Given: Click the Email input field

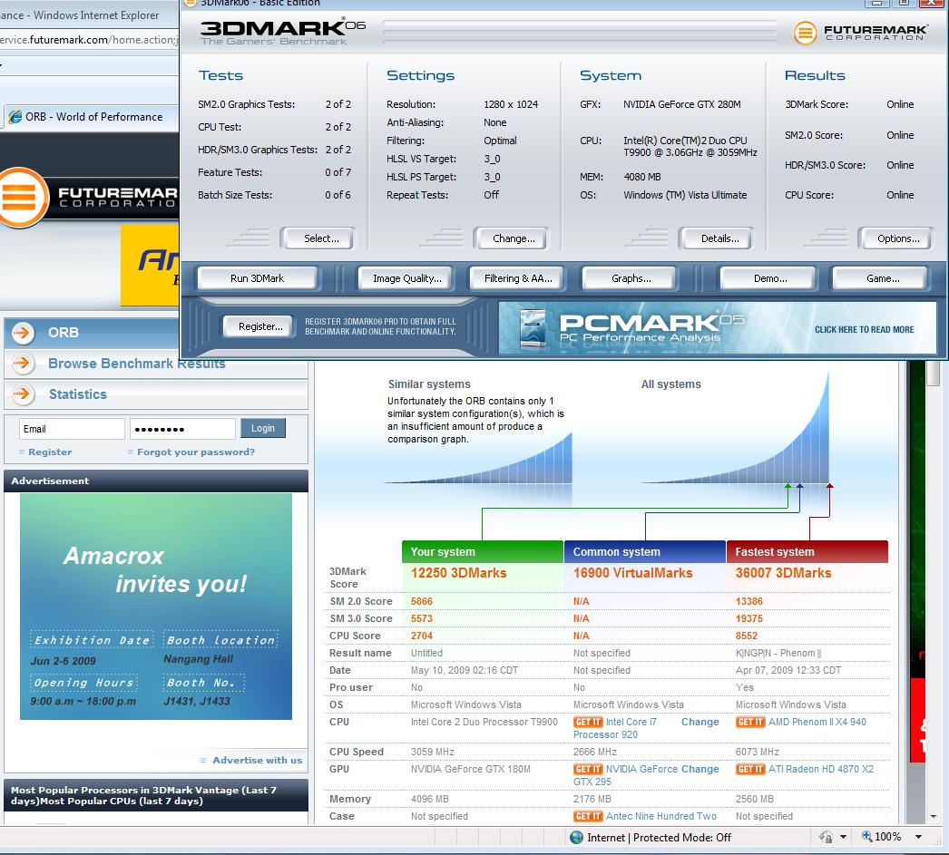Looking at the screenshot, I should point(72,429).
